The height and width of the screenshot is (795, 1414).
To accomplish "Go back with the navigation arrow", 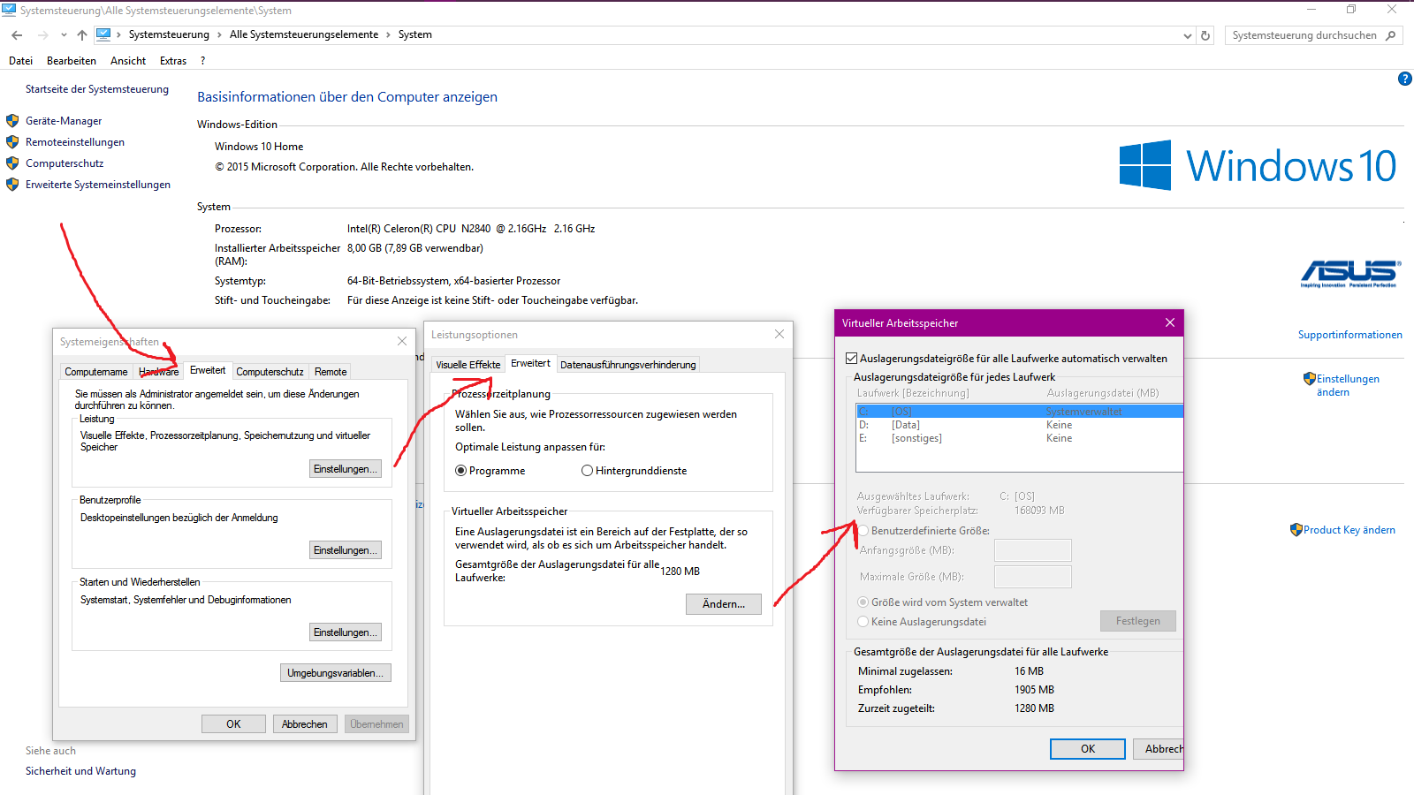I will tap(17, 35).
